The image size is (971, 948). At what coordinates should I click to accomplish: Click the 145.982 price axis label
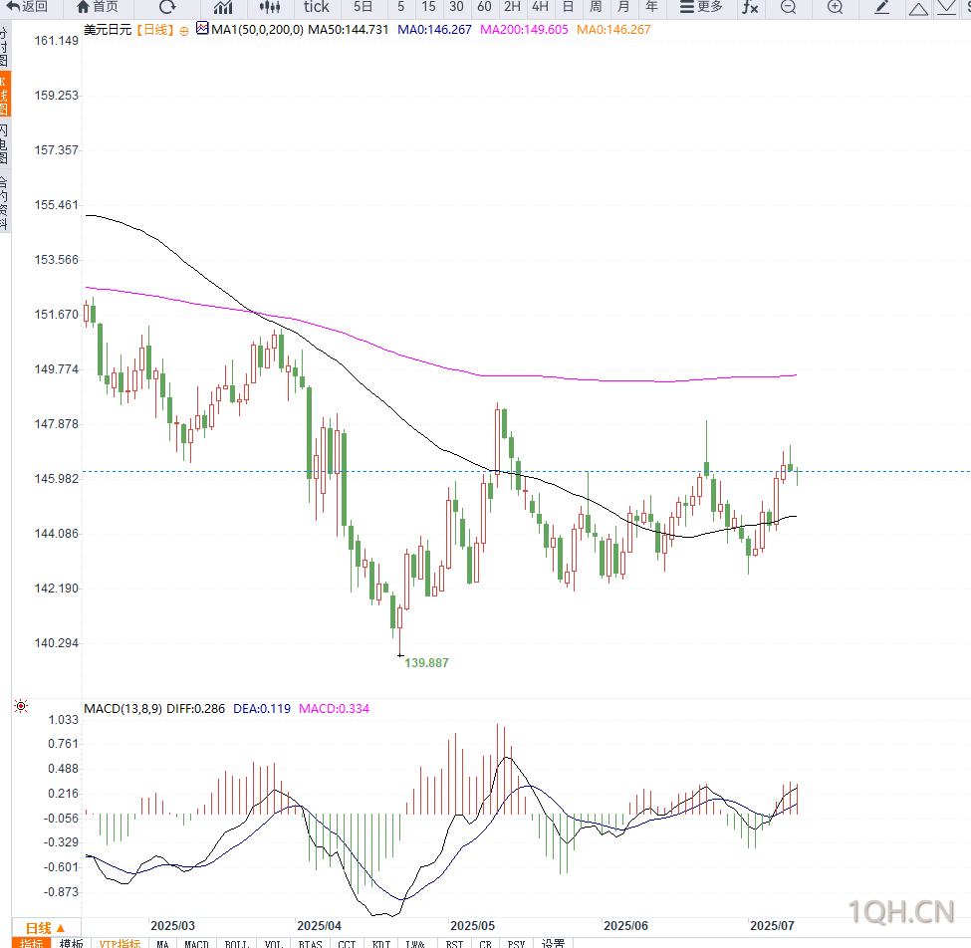[x=57, y=479]
